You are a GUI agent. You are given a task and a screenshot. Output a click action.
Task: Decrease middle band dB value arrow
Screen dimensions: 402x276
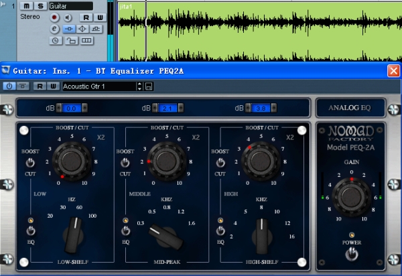click(x=155, y=108)
